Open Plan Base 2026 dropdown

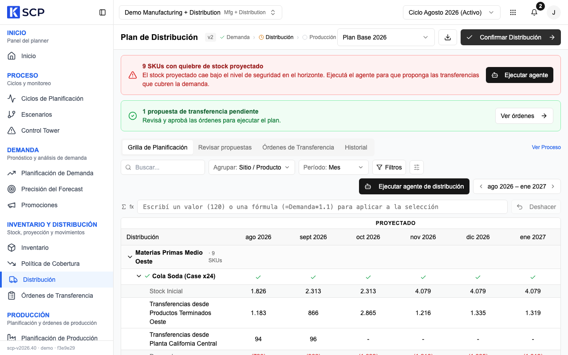pos(386,37)
